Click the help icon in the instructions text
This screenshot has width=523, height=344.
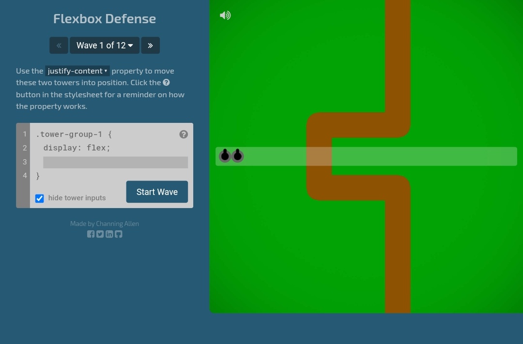coord(166,82)
